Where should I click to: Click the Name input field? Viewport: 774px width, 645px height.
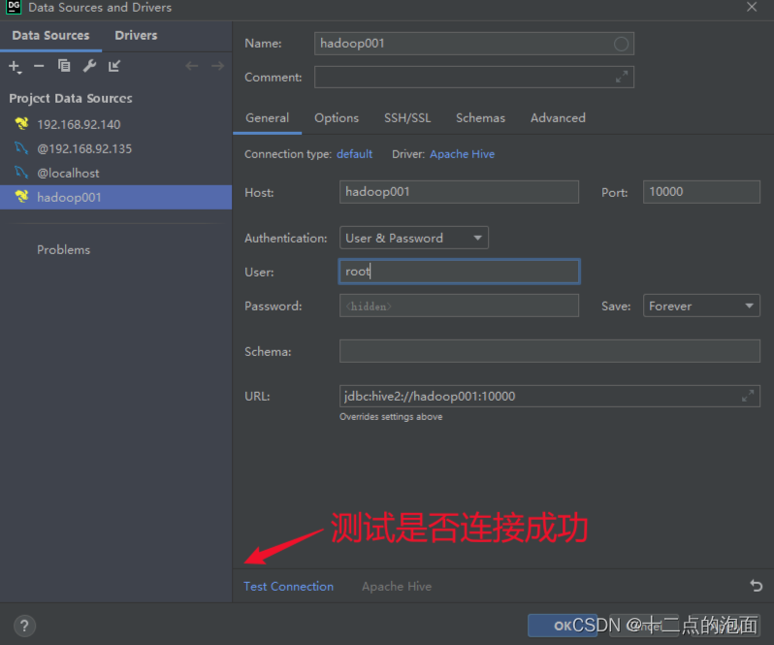[474, 44]
